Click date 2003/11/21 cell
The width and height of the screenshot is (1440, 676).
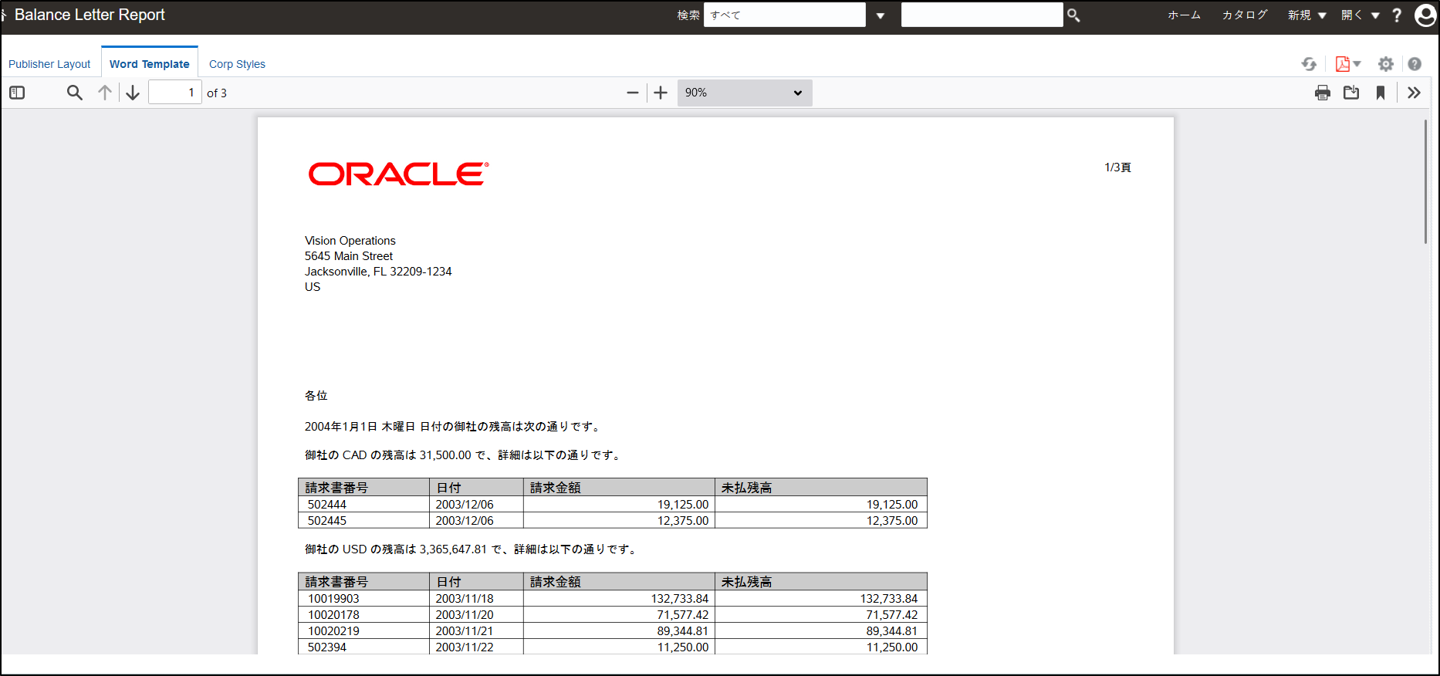point(476,631)
